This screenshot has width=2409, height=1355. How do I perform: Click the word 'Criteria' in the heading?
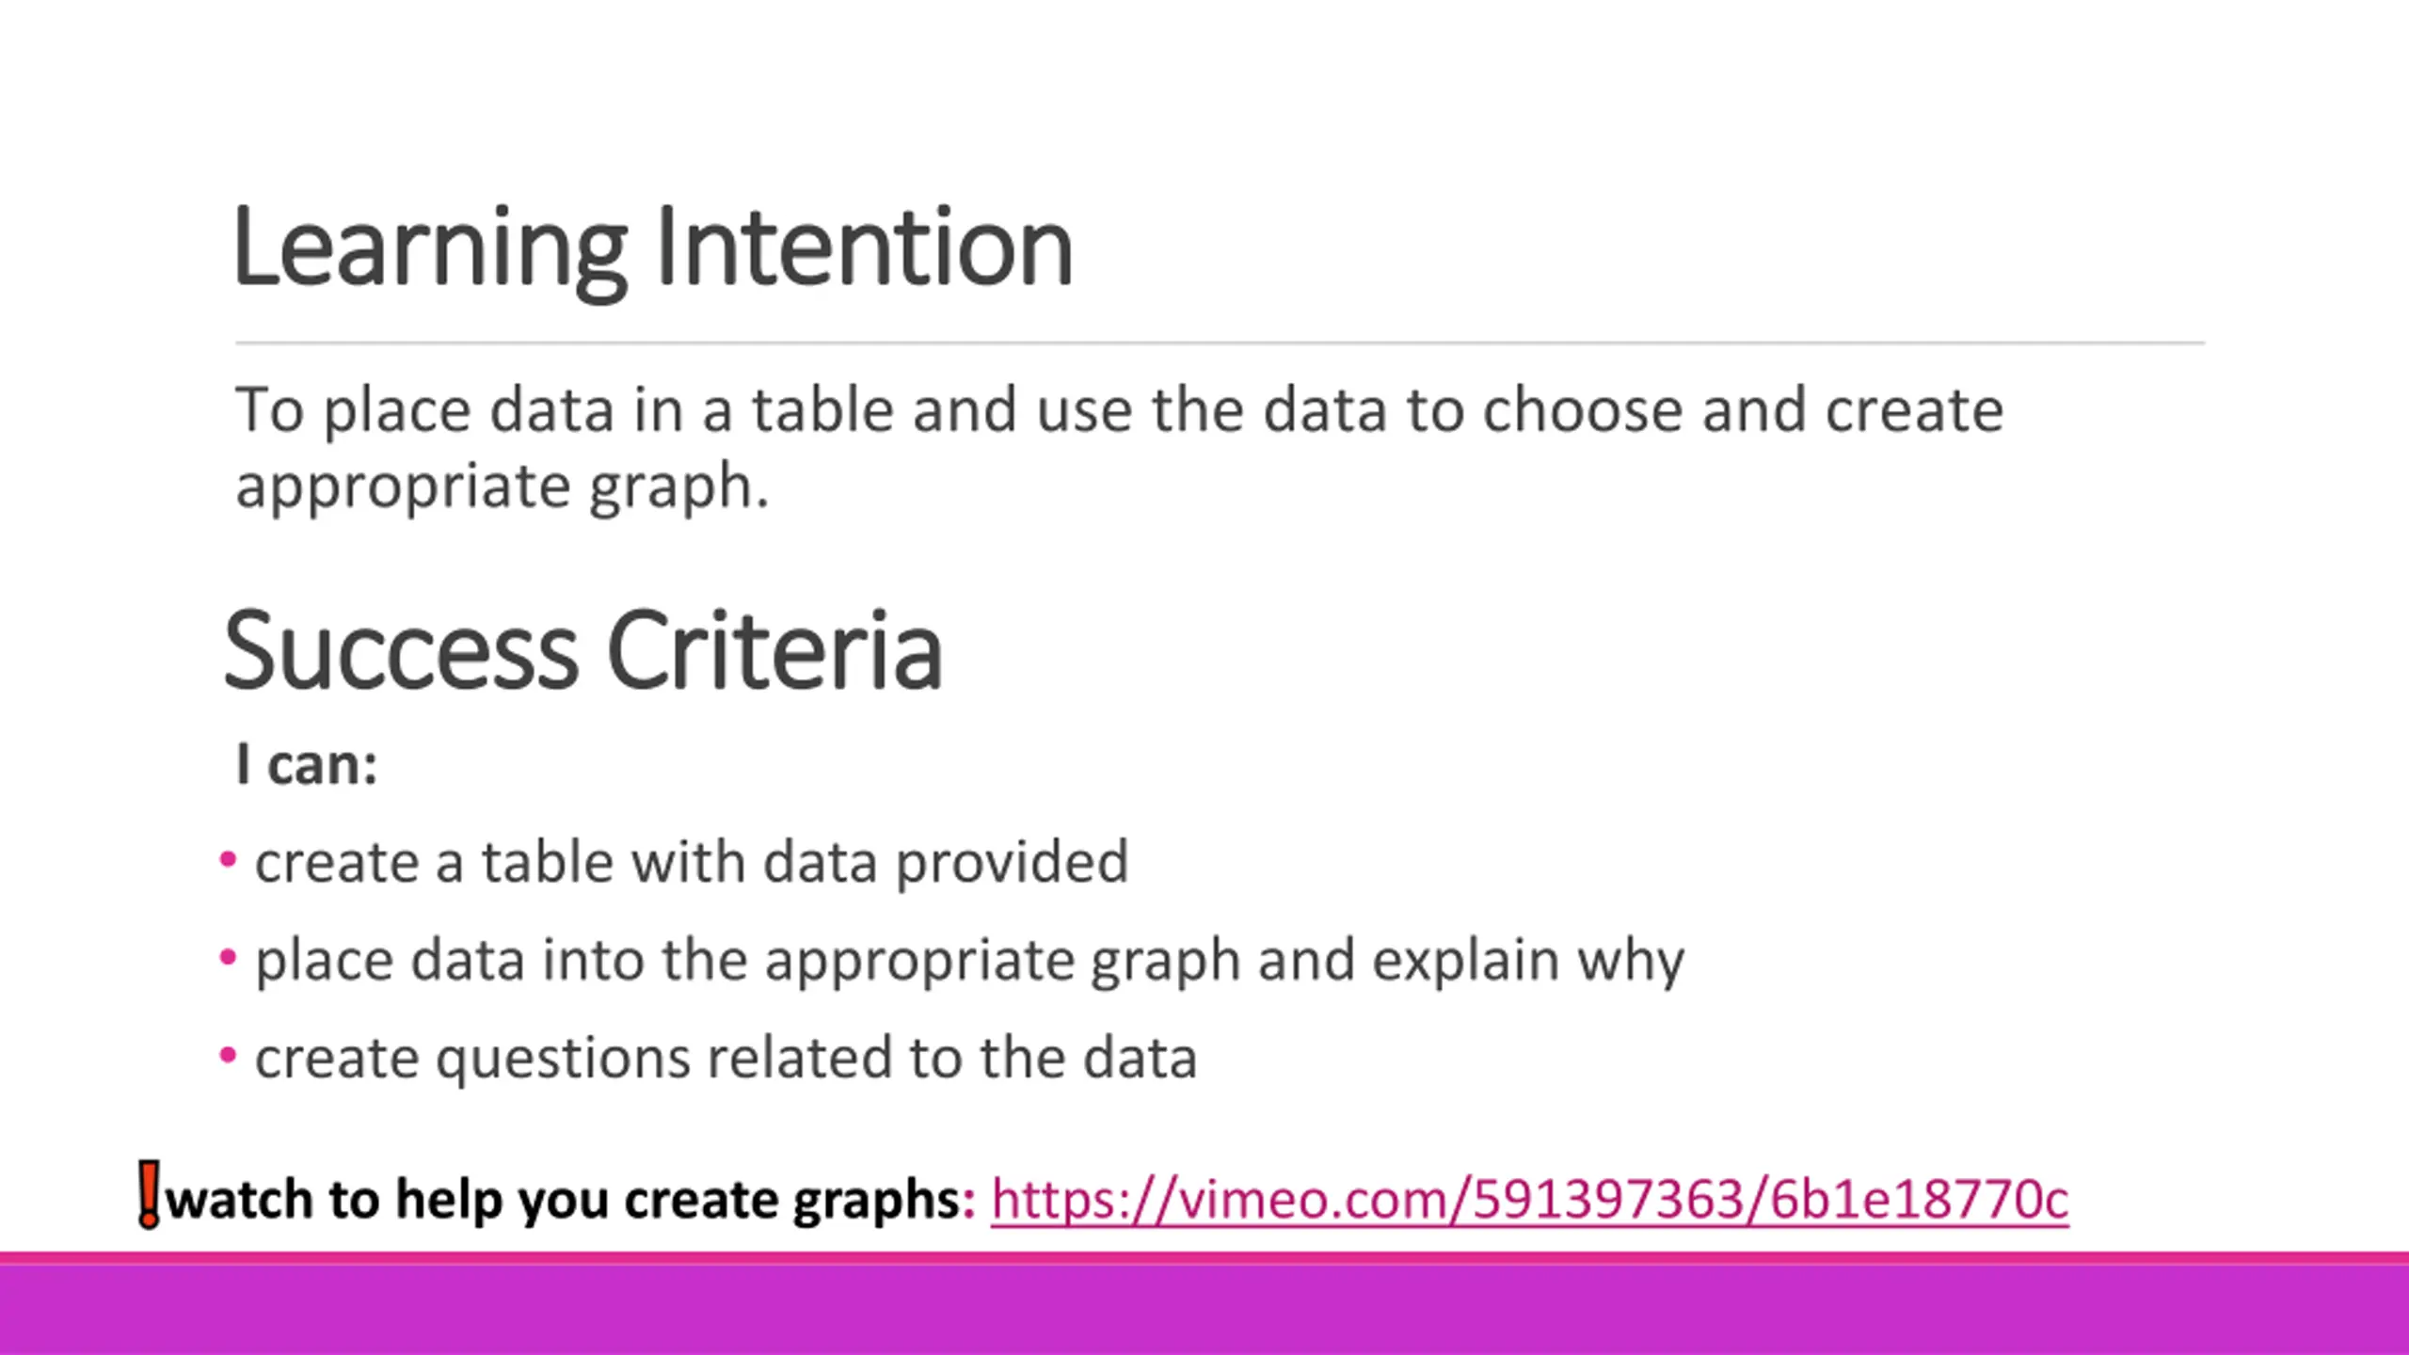(774, 650)
